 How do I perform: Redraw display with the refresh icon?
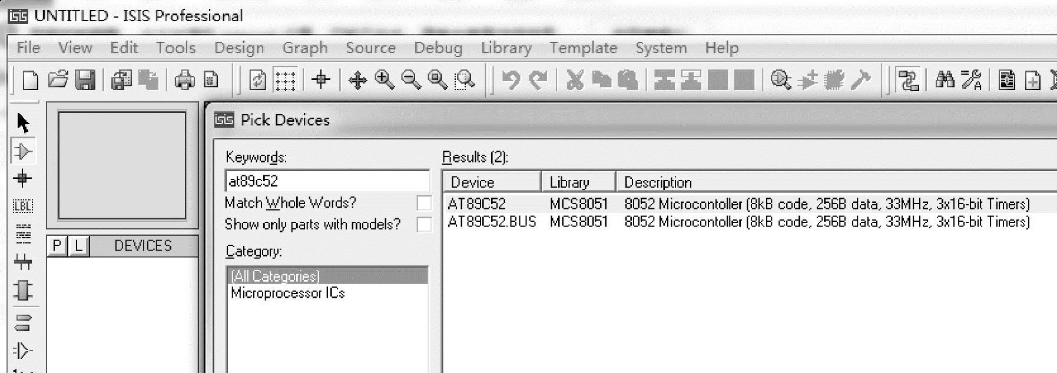(x=257, y=79)
